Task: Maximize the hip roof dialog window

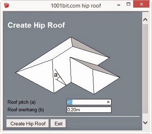Action: [128, 4]
